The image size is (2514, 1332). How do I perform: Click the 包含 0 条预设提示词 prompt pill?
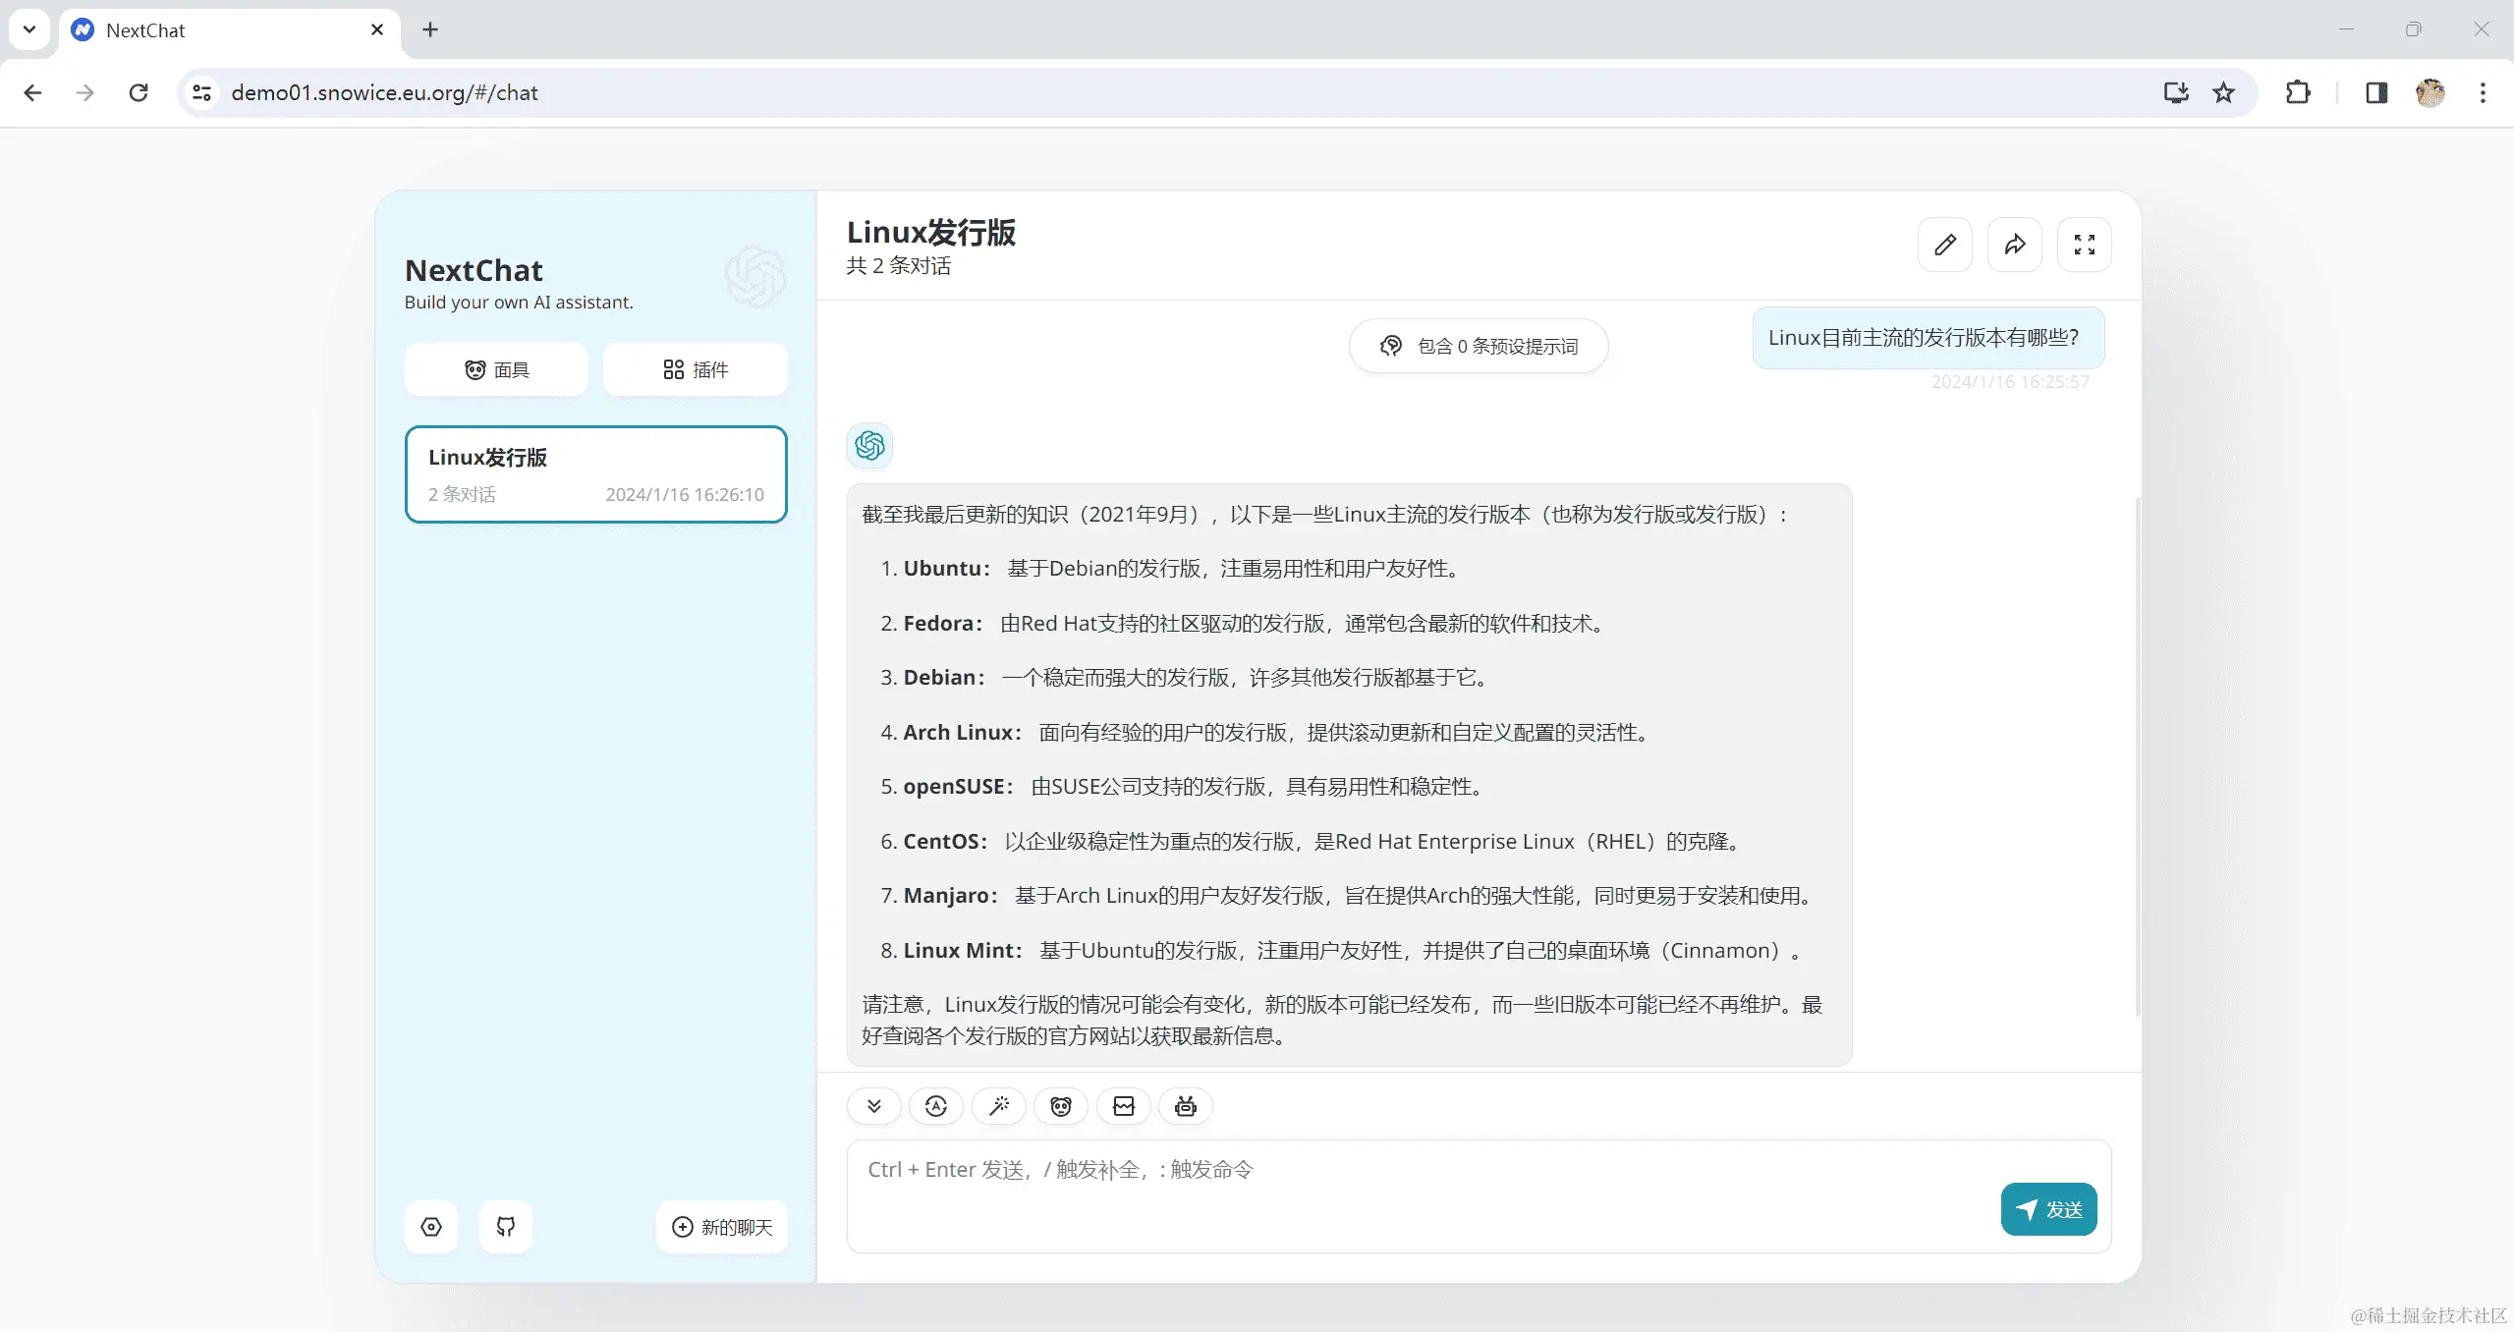coord(1478,346)
